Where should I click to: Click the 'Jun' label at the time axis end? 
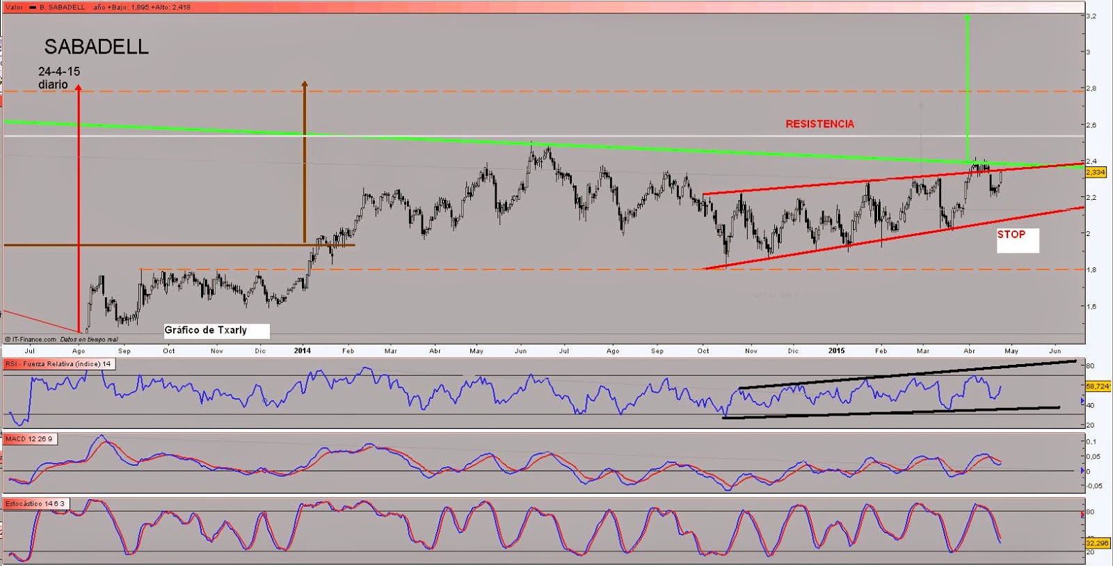(1055, 351)
